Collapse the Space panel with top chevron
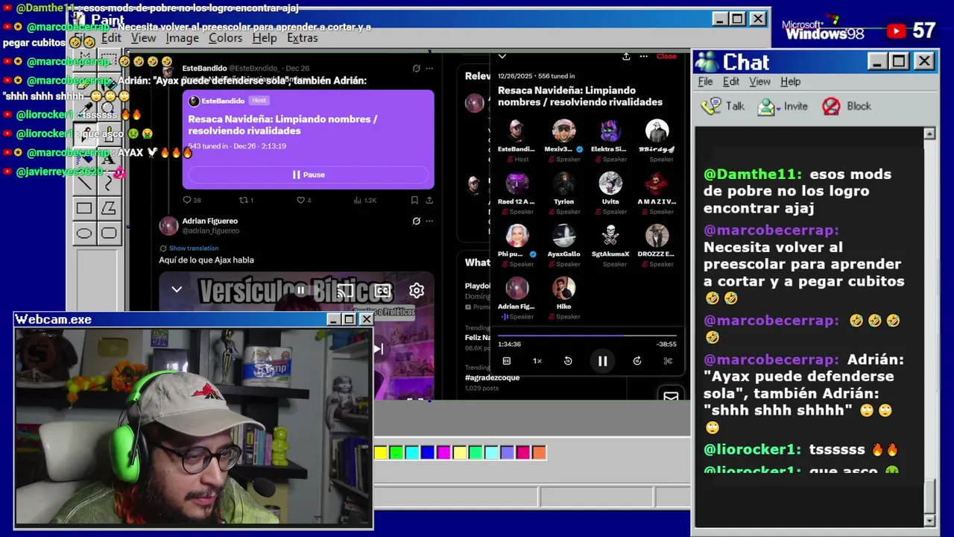The height and width of the screenshot is (537, 954). coord(502,56)
